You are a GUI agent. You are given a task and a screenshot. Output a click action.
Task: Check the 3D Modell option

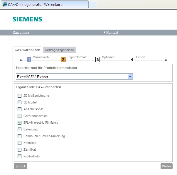tap(20, 102)
